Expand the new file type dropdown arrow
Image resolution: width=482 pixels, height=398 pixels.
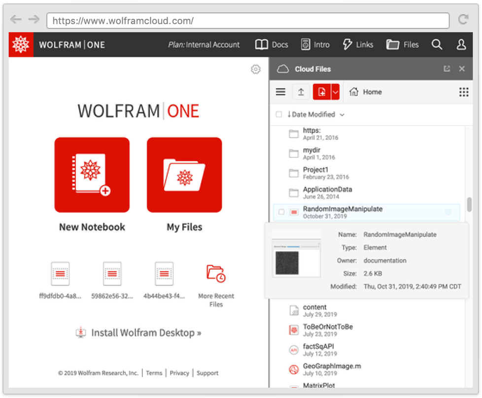[x=336, y=92]
